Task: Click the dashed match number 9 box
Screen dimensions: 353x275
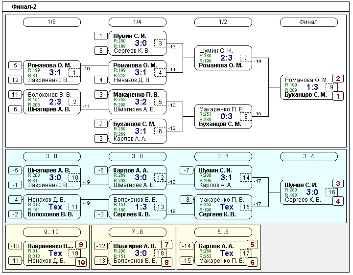Action: 331,87
